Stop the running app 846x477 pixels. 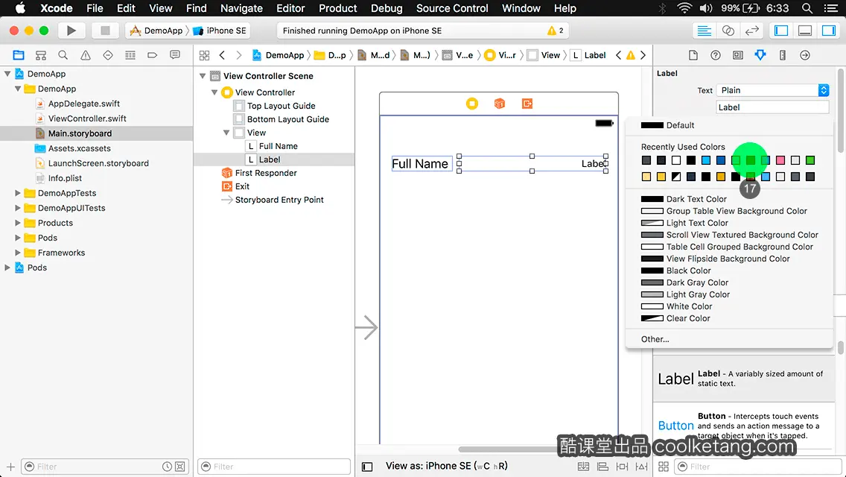coord(105,31)
